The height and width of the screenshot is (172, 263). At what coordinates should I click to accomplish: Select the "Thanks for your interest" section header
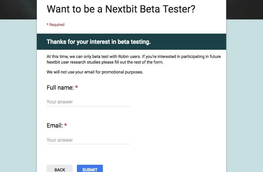click(x=99, y=42)
